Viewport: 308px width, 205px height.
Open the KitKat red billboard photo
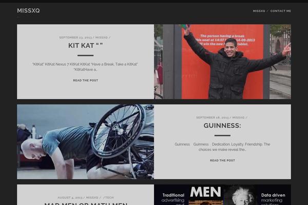coord(223,61)
